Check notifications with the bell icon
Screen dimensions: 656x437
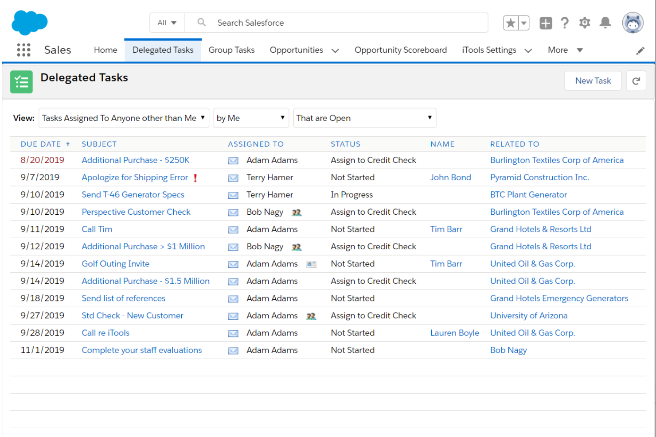605,23
